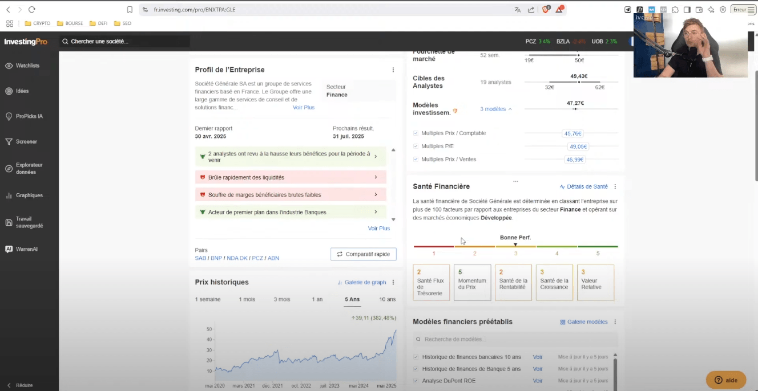Open the browser extensions puzzle icon
Screen dimensions: 758x391
click(x=675, y=10)
